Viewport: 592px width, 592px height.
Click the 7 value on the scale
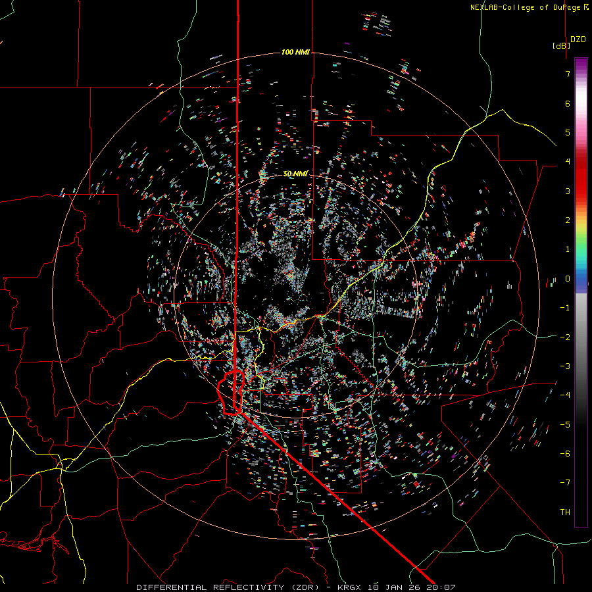coord(568,74)
